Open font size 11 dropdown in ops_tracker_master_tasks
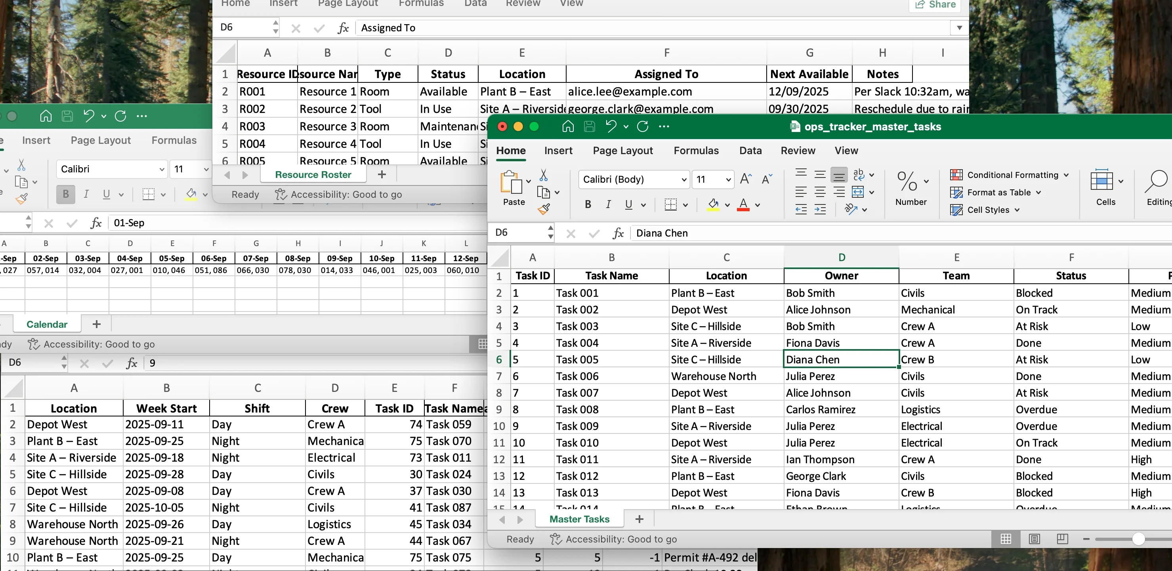The image size is (1172, 571). 728,180
